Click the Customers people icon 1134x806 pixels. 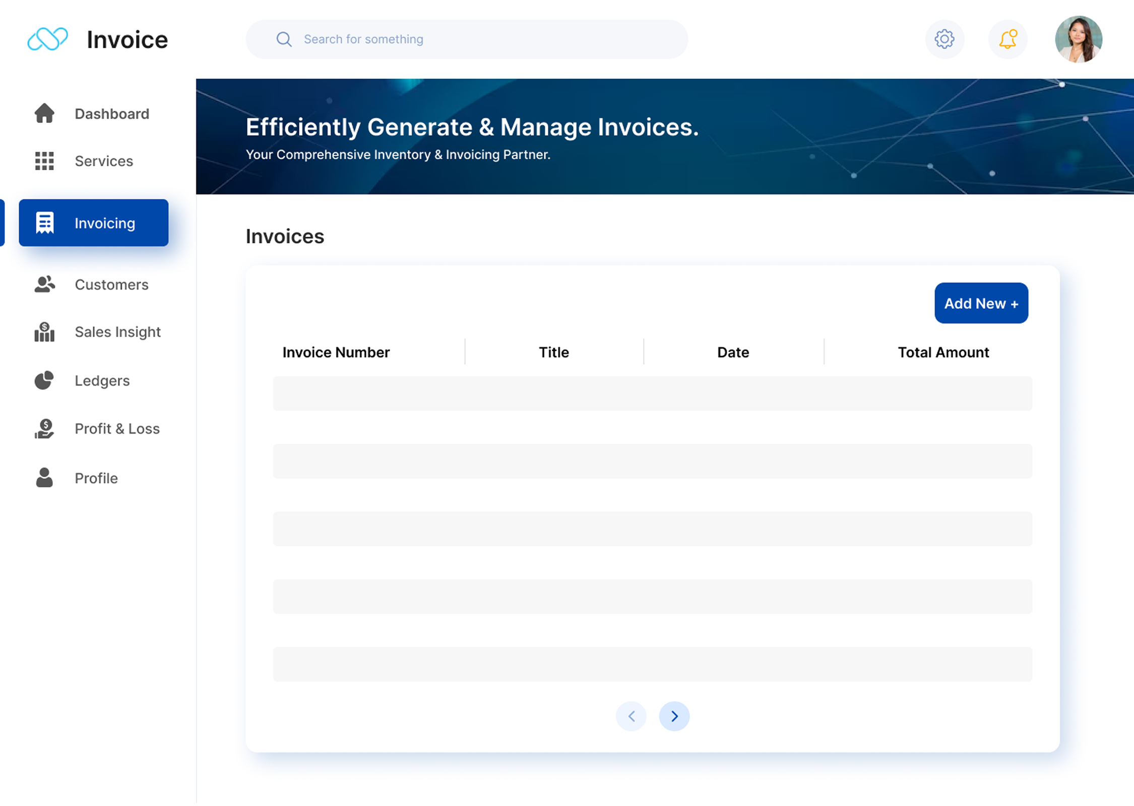pyautogui.click(x=44, y=285)
